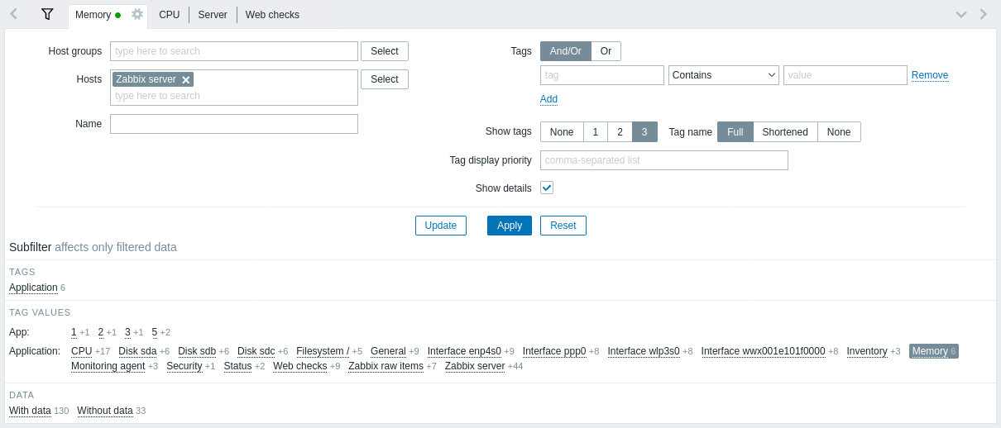Open Memory tab gear settings
The width and height of the screenshot is (1001, 428).
[137, 14]
